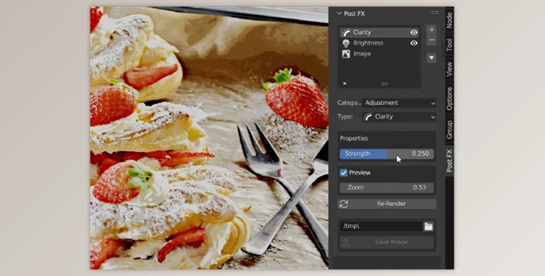Switch to the Node sidebar tab

pos(449,20)
